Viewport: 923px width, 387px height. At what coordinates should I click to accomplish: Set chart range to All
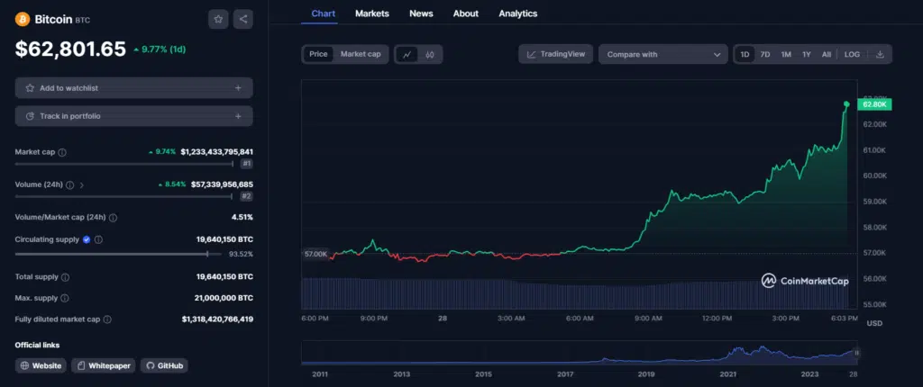827,54
